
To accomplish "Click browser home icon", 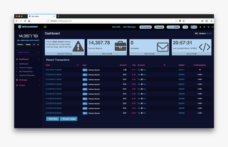I will click(29, 21).
